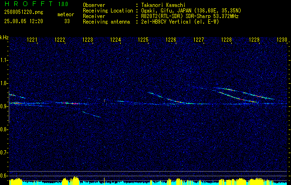Click the 0.7 kHz axis label
Viewport: 291px width, 185px height.
click(x=4, y=153)
